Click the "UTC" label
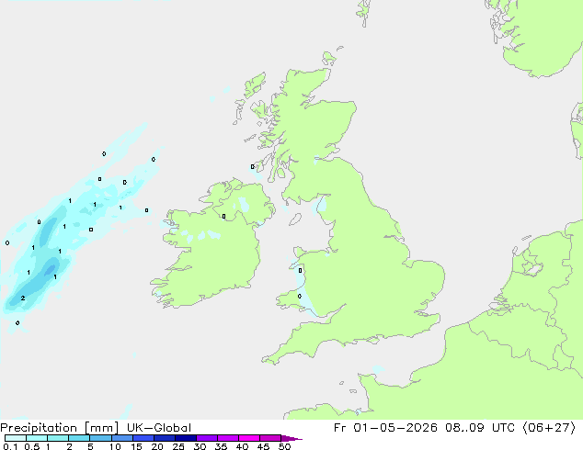 (x=503, y=428)
